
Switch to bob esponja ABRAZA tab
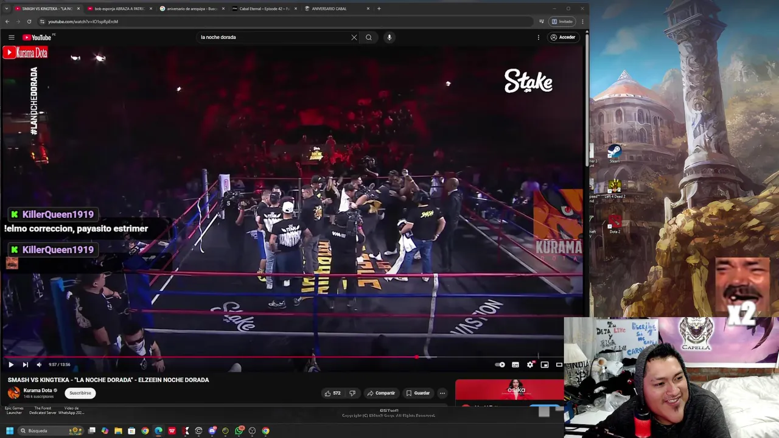tap(119, 9)
